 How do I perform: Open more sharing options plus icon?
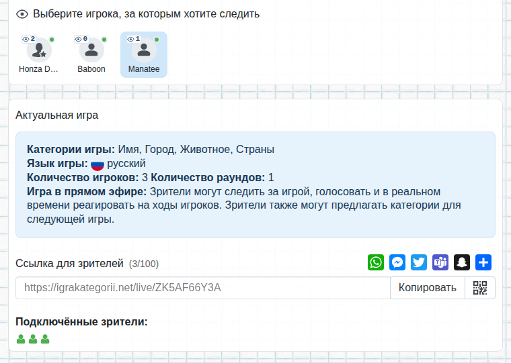coord(483,262)
